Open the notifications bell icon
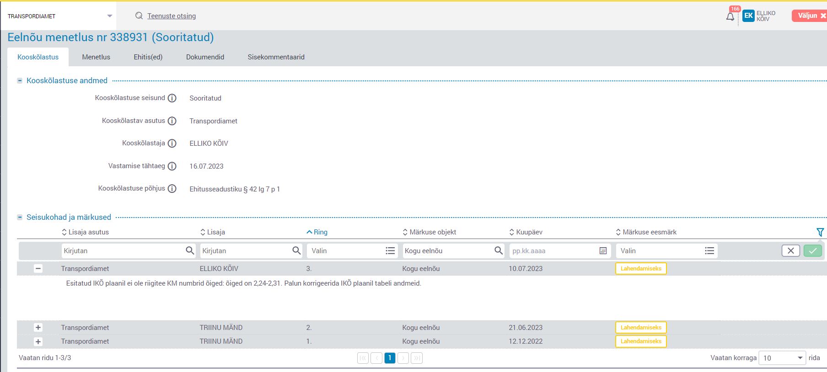This screenshot has height=372, width=827. click(730, 16)
